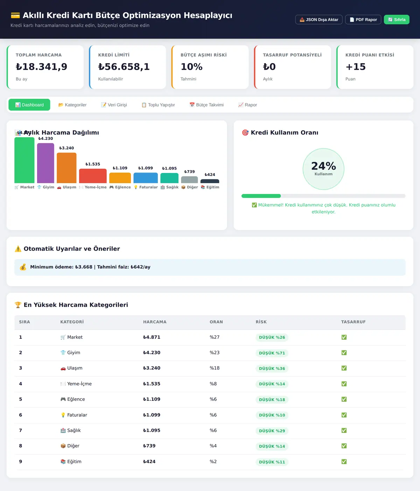
Task: Click the DÜŞÜK %36 risk badge
Action: pyautogui.click(x=272, y=368)
